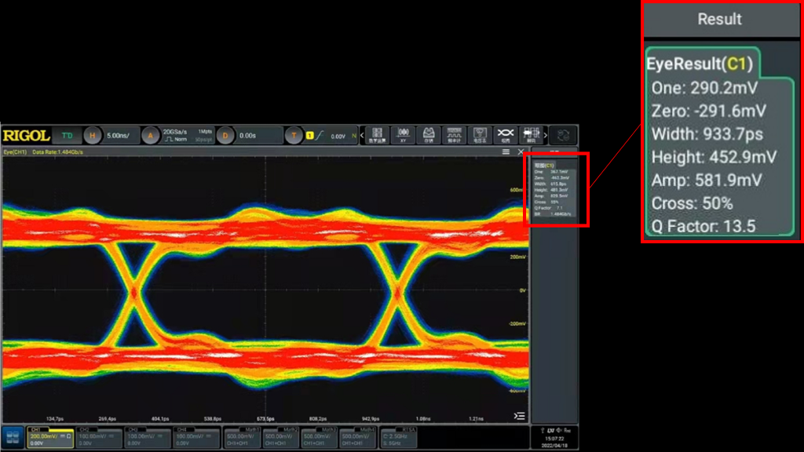Viewport: 804px width, 452px height.
Task: Click the Zero: -291.6mV reading
Action: 709,111
